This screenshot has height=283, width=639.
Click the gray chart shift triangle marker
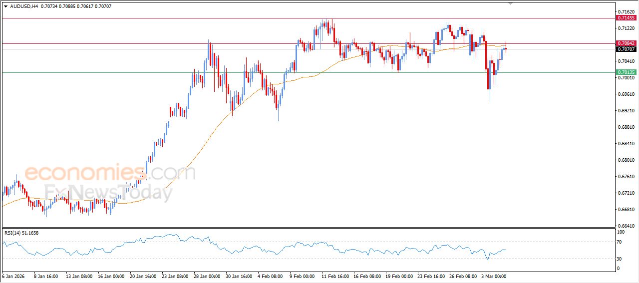(x=510, y=3)
